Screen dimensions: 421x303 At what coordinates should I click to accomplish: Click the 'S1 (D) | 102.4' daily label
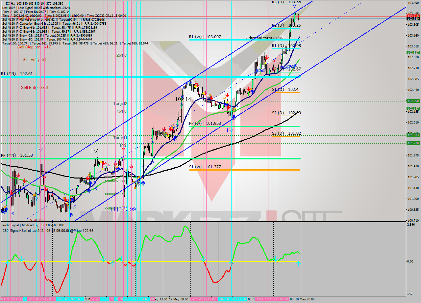tap(285, 90)
